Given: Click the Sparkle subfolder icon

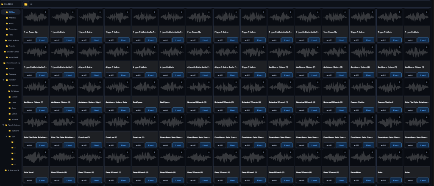Looking at the screenshot, I should point(10,114).
